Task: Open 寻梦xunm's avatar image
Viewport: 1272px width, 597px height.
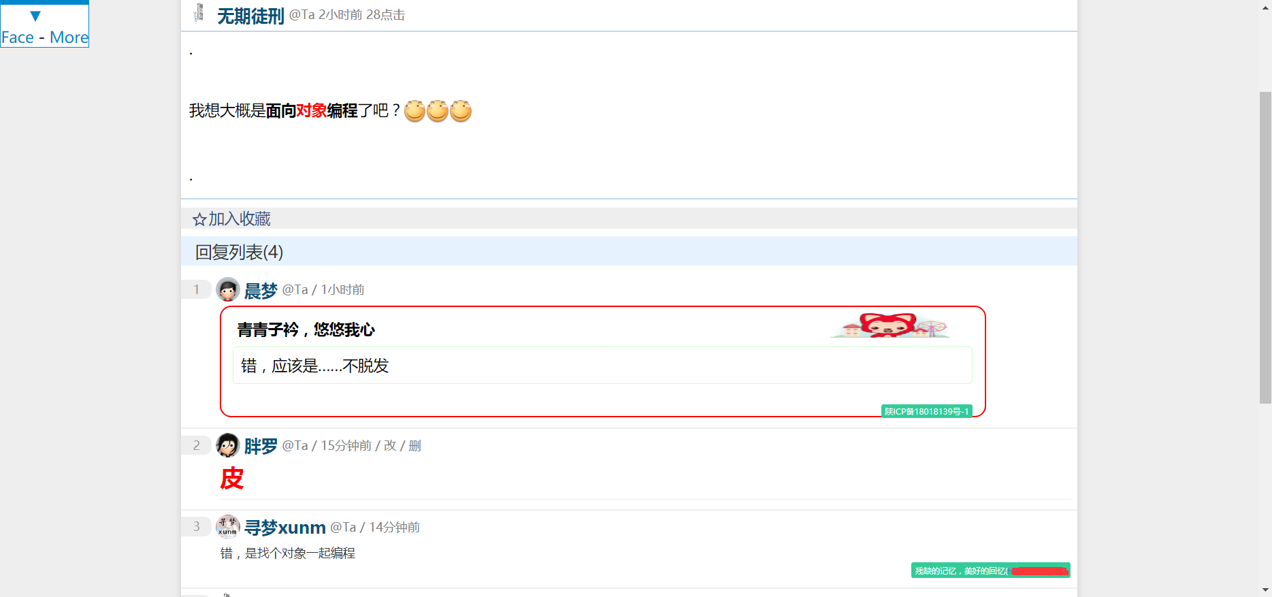Action: click(228, 527)
